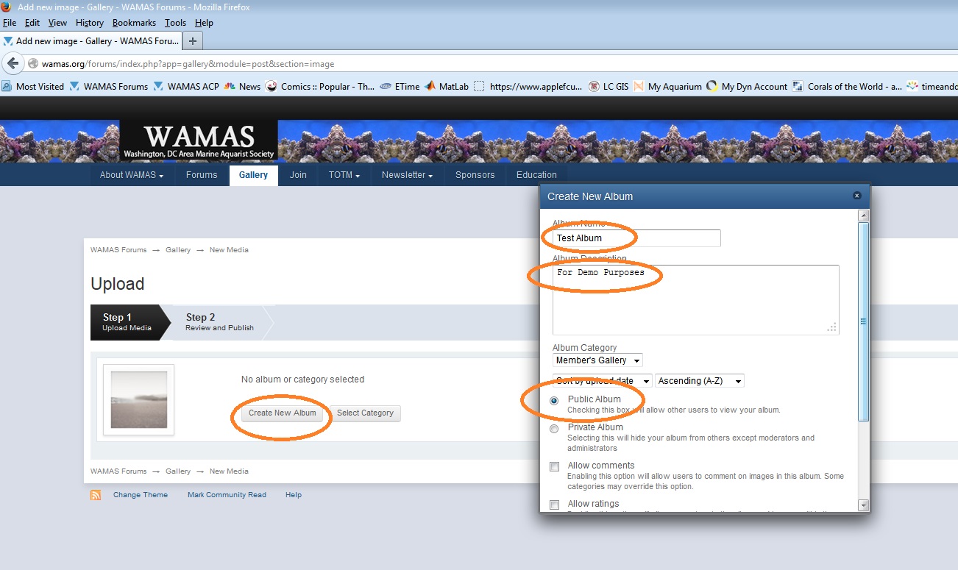Open the View menu
Viewport: 958px width, 570px height.
coord(57,23)
